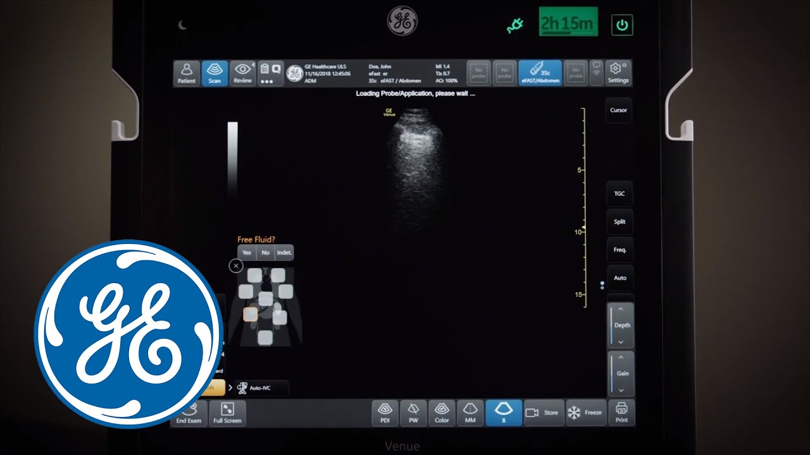The width and height of the screenshot is (810, 455).
Task: Select the central cardiac zone square
Action: 266,298
